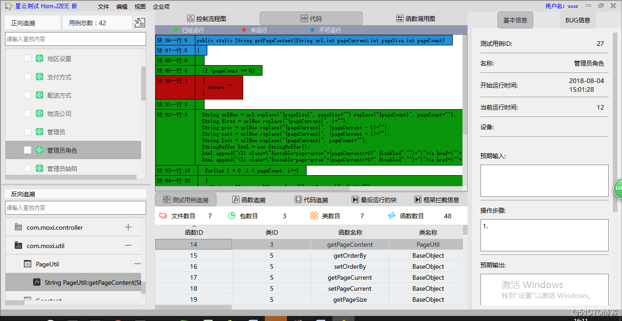622x321 pixels.
Task: Click the 预期输入 text box
Action: (x=544, y=181)
